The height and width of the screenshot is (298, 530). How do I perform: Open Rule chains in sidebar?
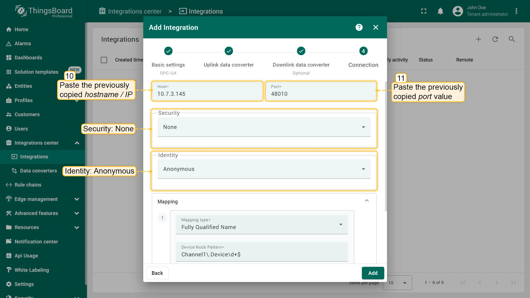(28, 185)
